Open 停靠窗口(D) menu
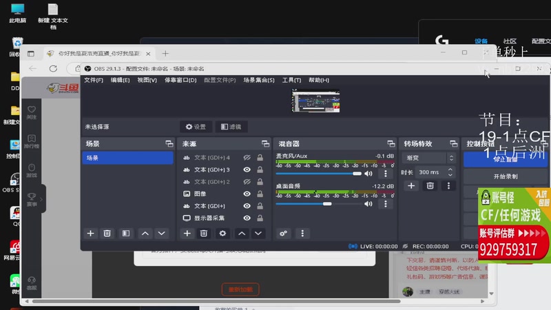Viewport: 551px width, 310px height. (x=180, y=80)
